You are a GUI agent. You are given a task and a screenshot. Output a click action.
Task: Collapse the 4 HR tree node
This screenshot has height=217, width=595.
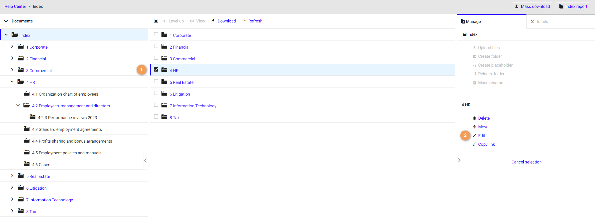12,82
